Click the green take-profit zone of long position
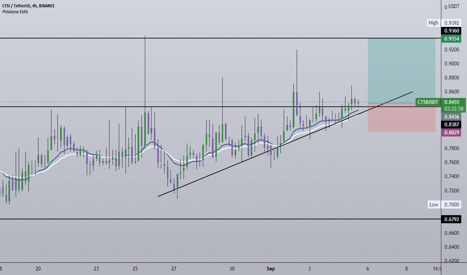Screen dimensions: 467x275 coord(401,71)
